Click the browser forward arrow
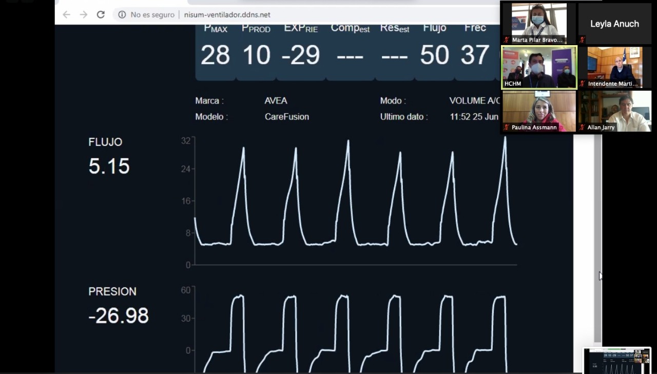 [84, 15]
